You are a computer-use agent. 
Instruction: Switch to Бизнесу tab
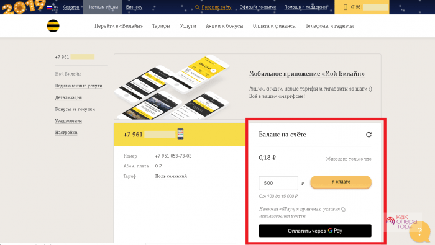(134, 7)
